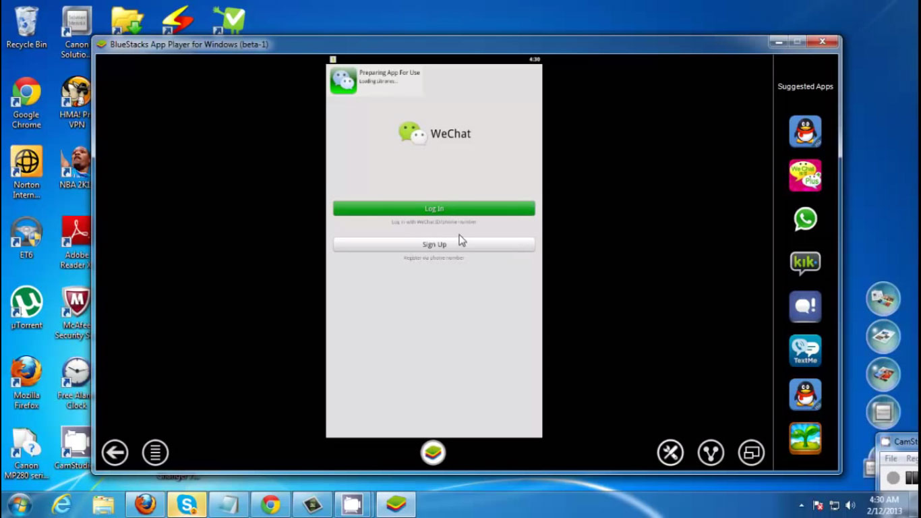Viewport: 921px width, 518px height.
Task: Show hidden system tray icons
Action: tap(802, 505)
